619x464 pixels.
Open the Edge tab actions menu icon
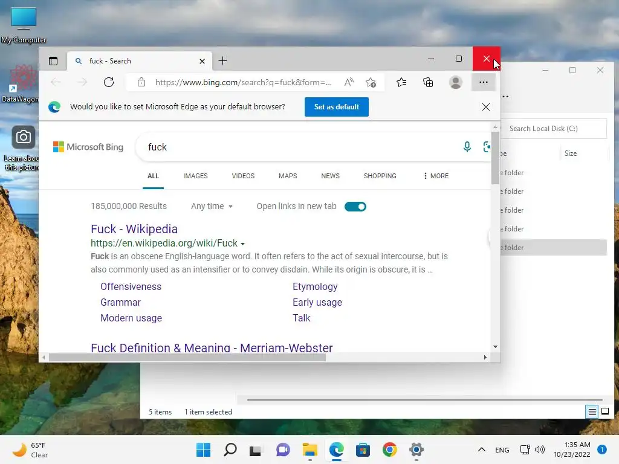coord(53,61)
